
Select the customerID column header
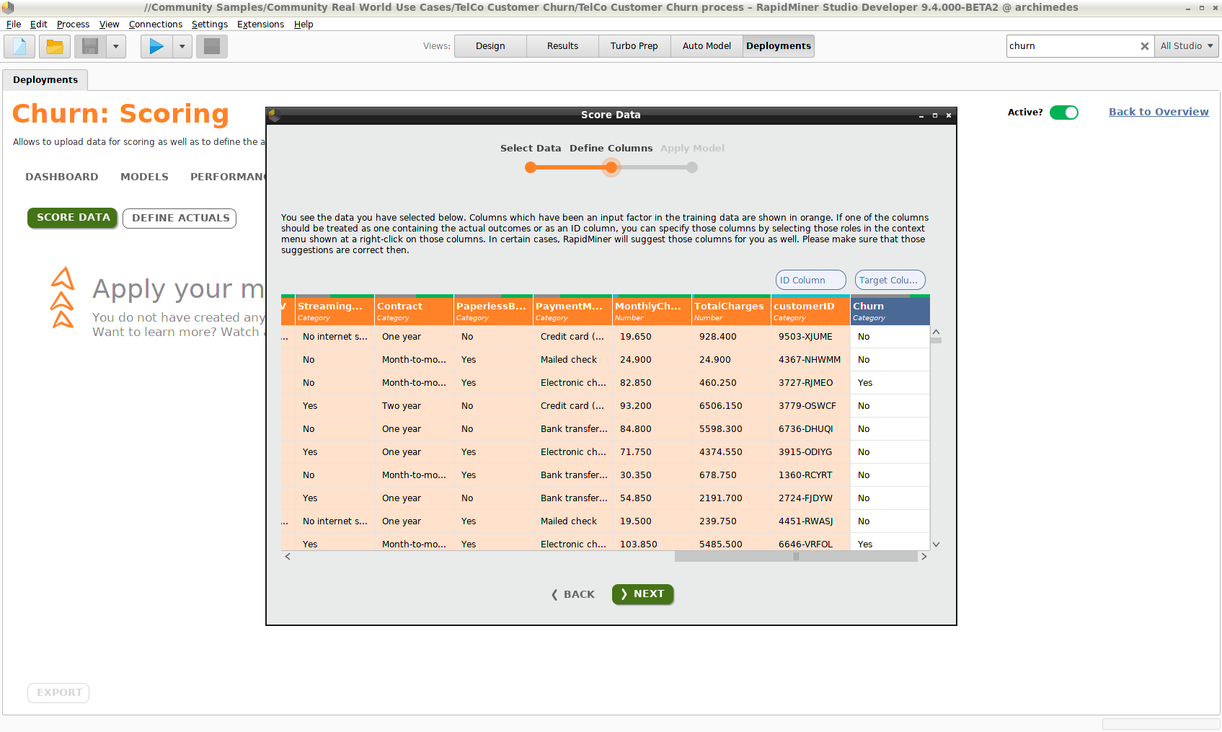810,311
